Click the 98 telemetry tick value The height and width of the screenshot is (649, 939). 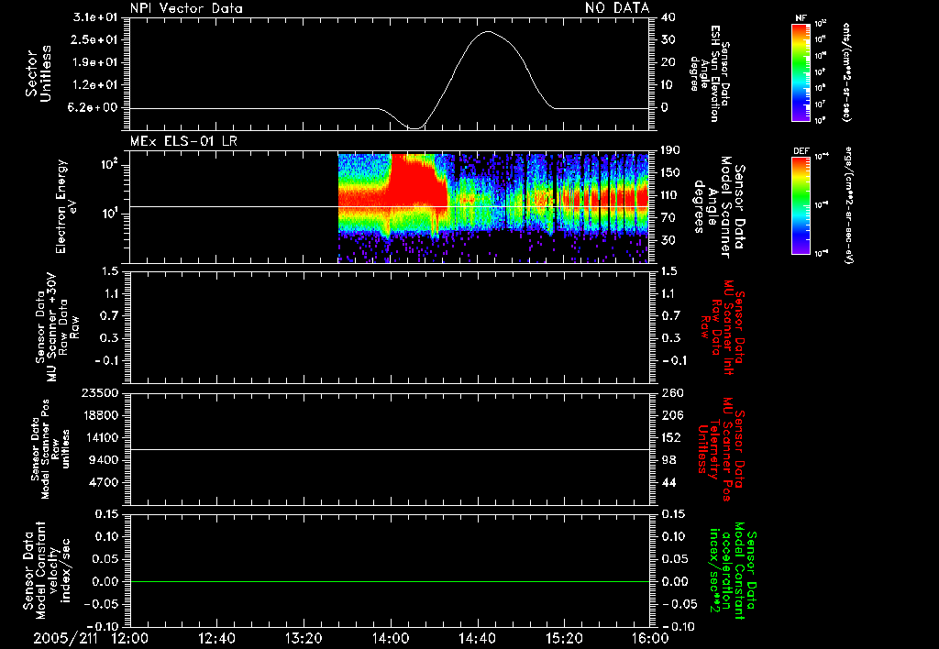coord(668,460)
